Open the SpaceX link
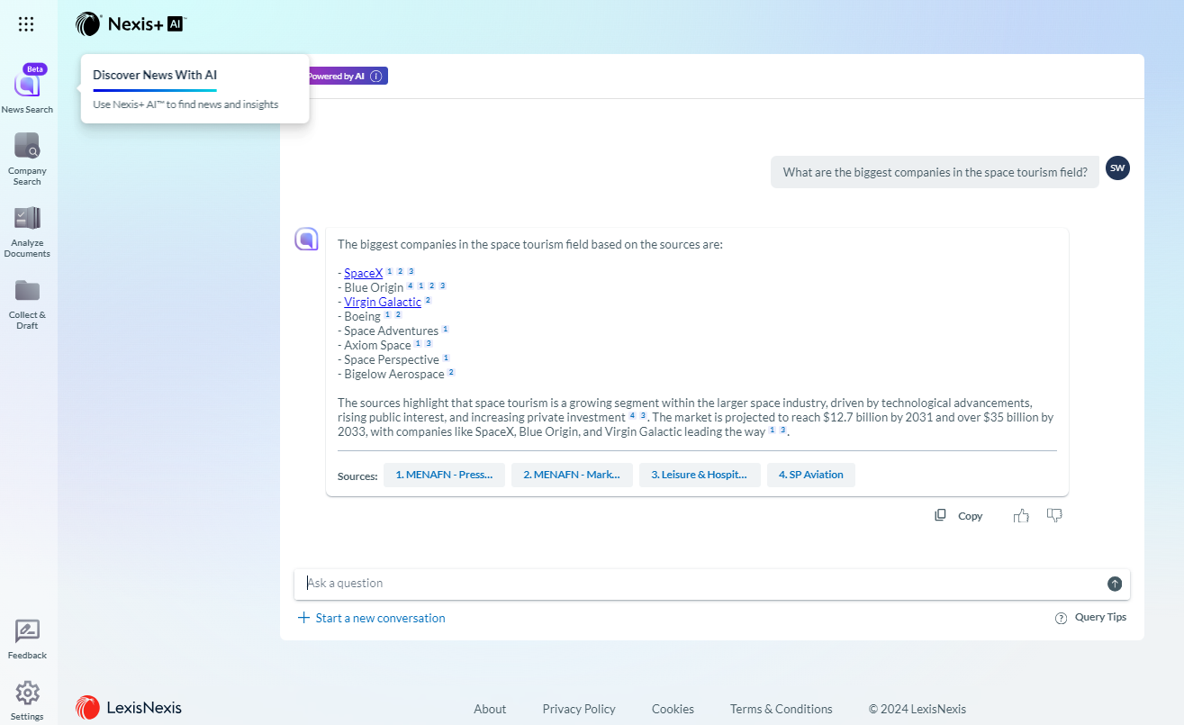This screenshot has height=725, width=1184. tap(363, 273)
